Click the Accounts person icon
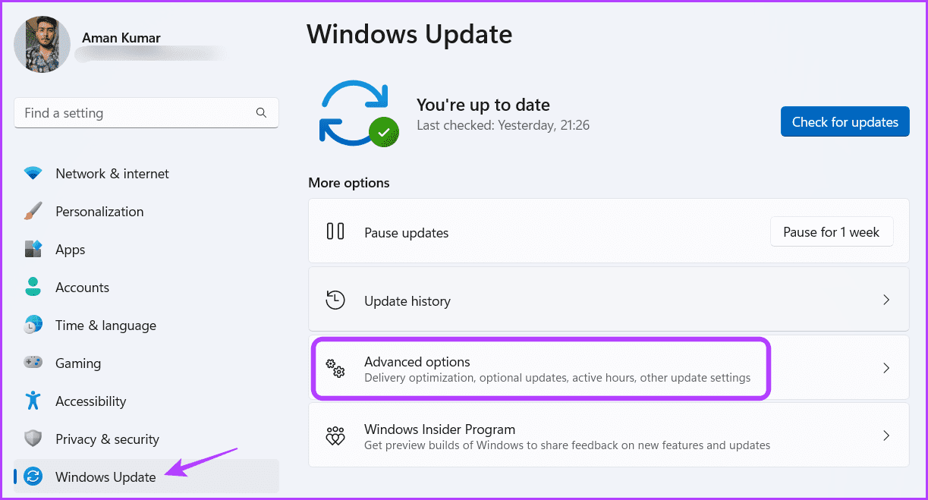928x500 pixels. [x=33, y=288]
